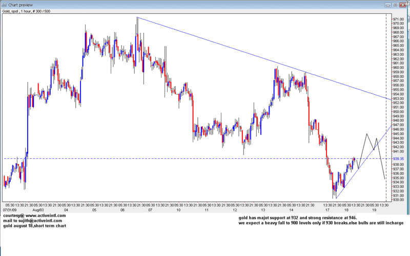This screenshot has height=256, width=410.
Task: Click date 14 on the time axis
Action: (x=290, y=209)
